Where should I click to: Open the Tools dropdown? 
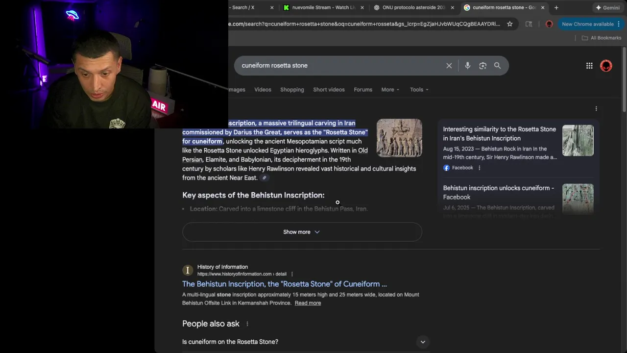[419, 90]
